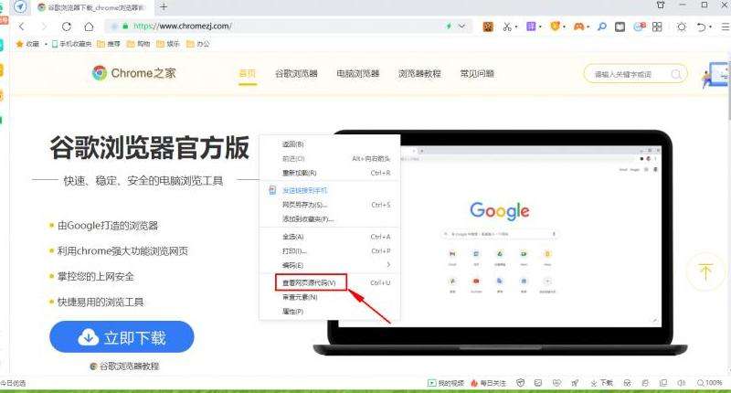Click the lightning speed-mode icon in address bar
The width and height of the screenshot is (731, 393).
[449, 27]
